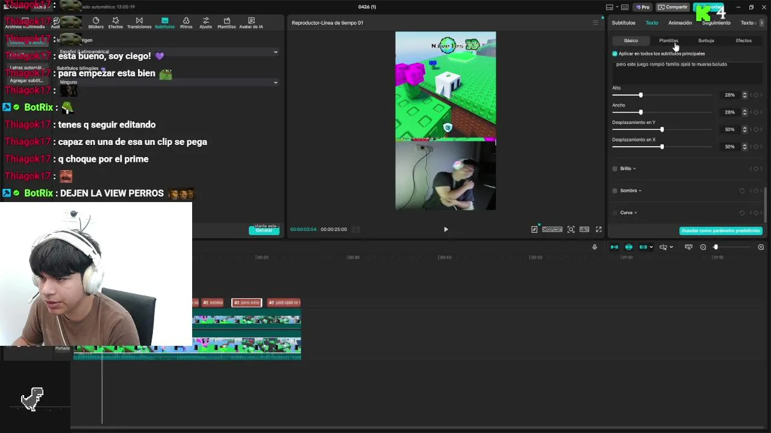Adjust the Alto slider handle
Viewport: 771px width, 433px height.
[x=640, y=95]
